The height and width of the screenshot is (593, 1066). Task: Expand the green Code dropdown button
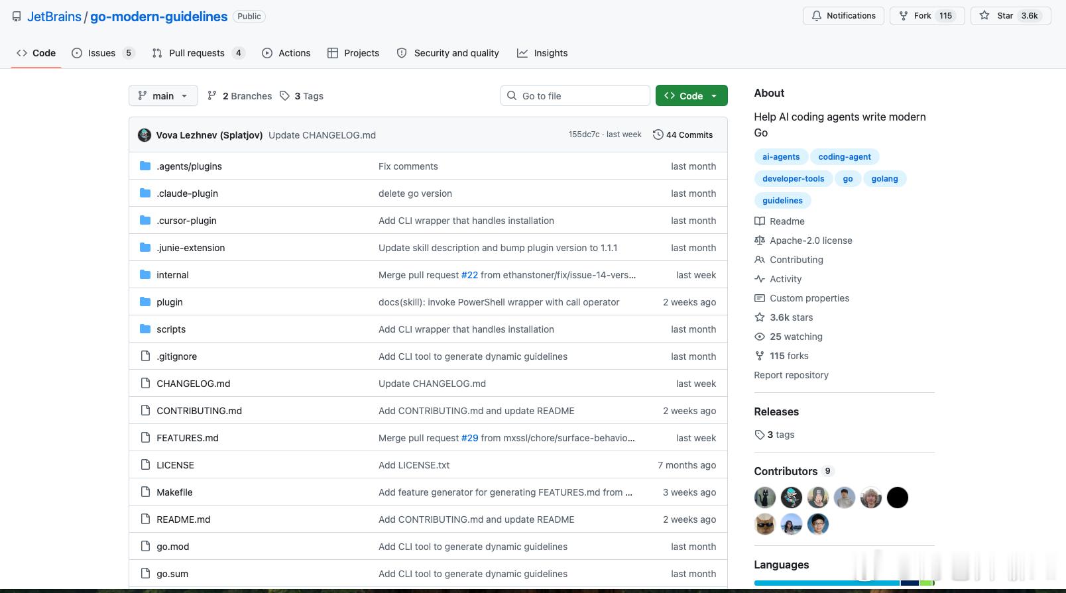(x=691, y=95)
